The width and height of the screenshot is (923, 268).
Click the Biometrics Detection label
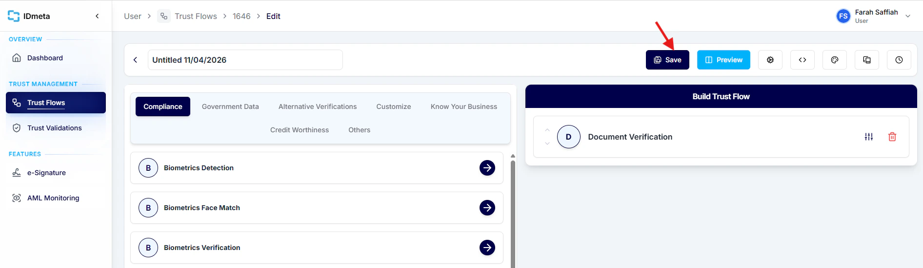pos(199,168)
